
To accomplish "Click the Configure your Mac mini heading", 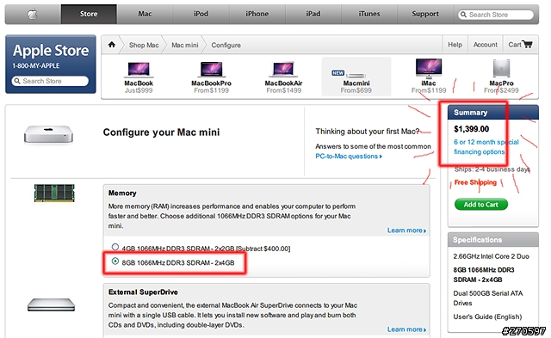I will [x=161, y=132].
